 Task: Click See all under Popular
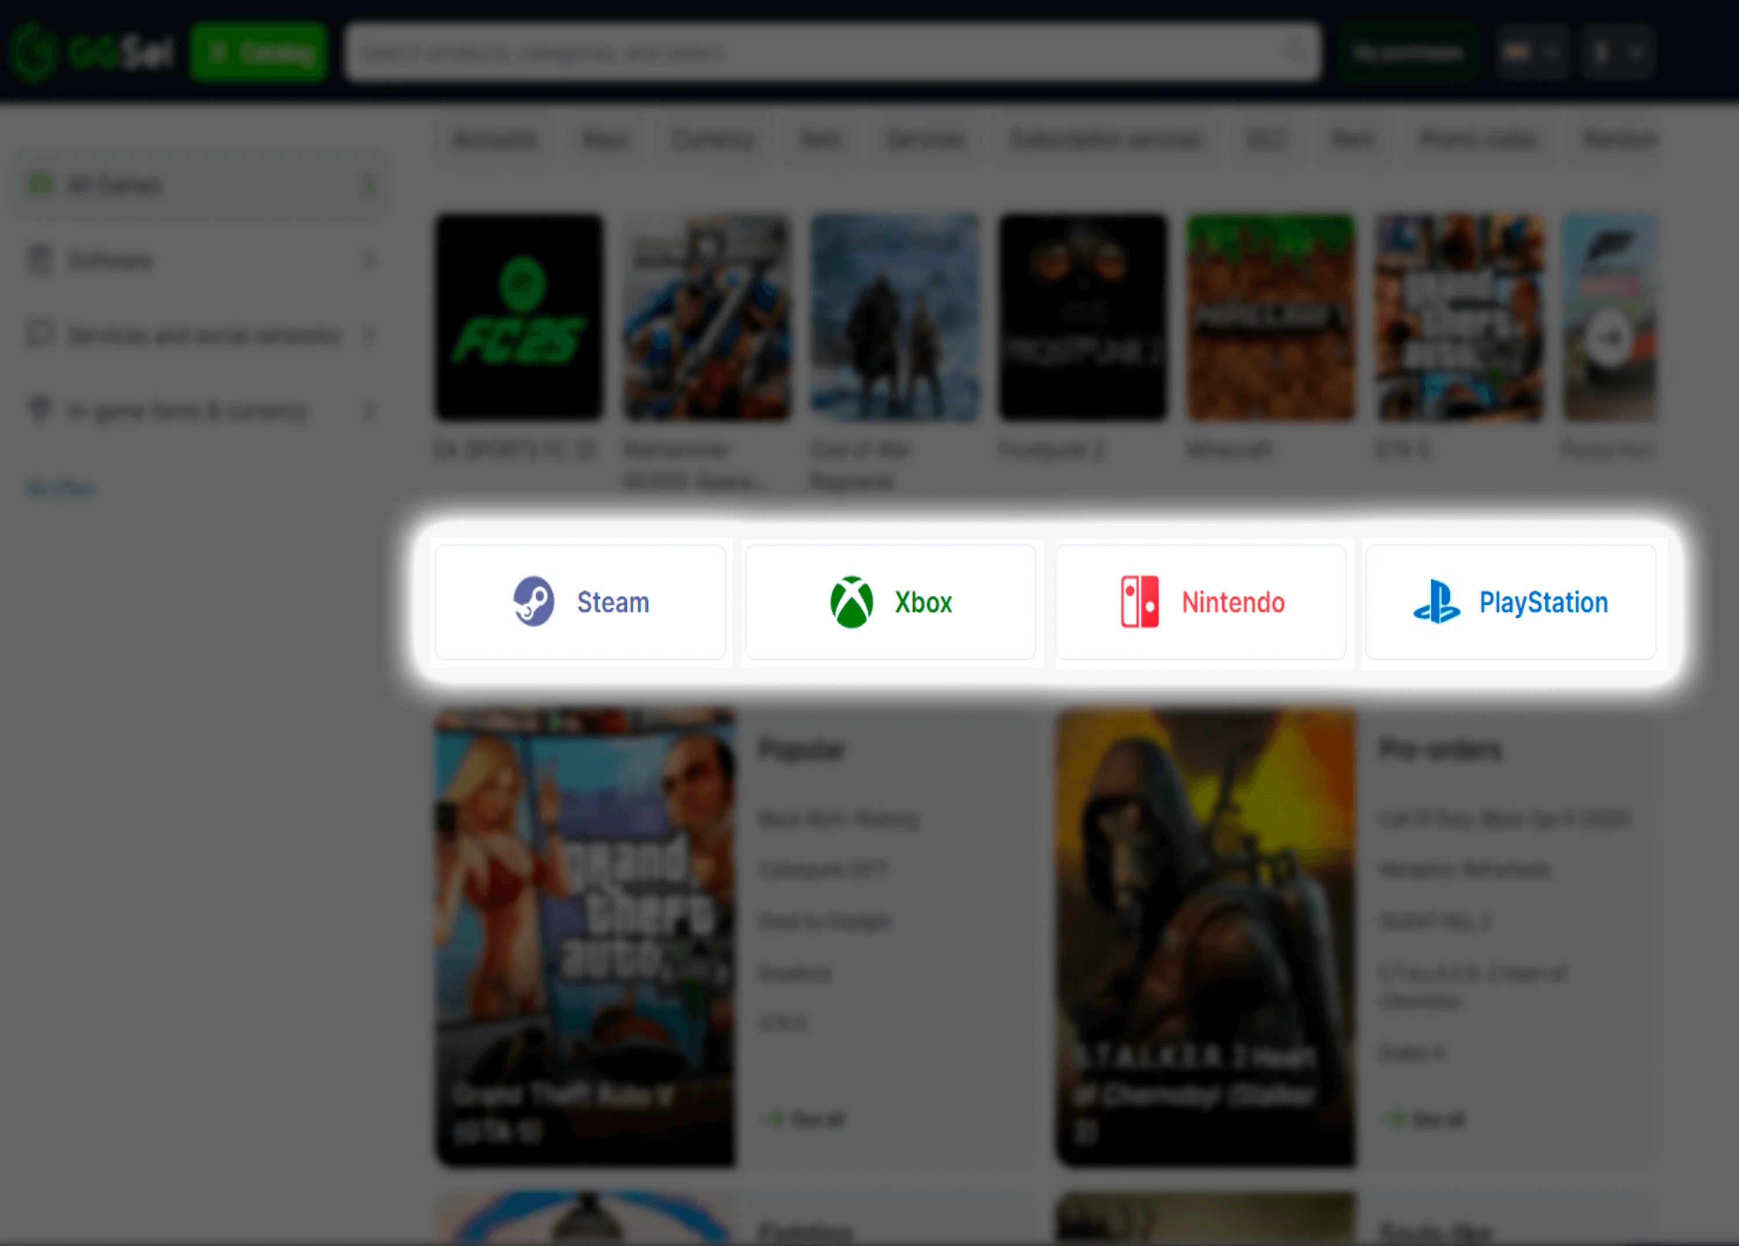coord(803,1119)
